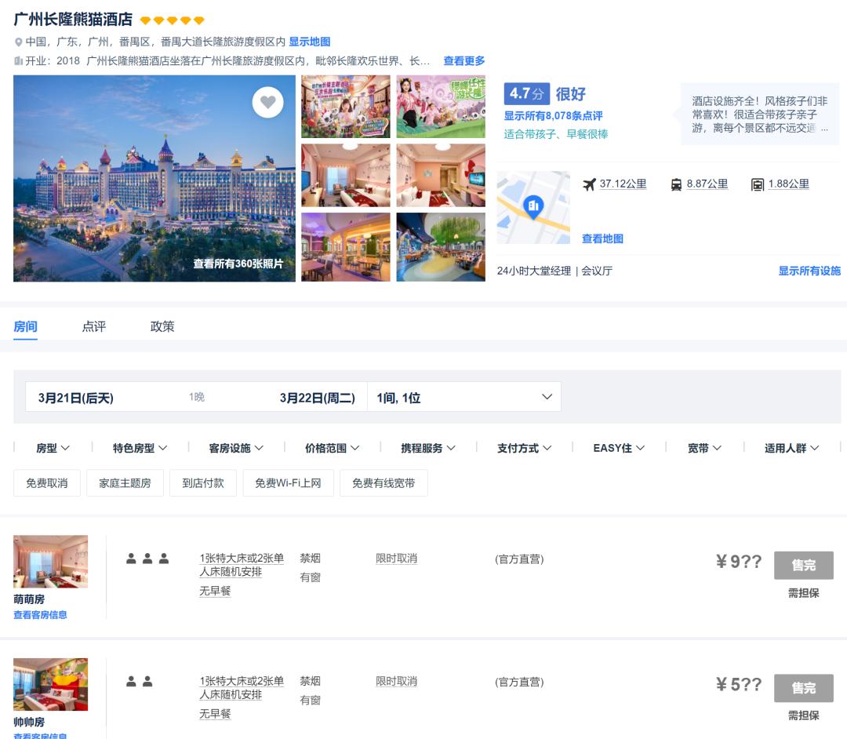Expand the 携程服务 filter dropdown
This screenshot has width=847, height=739.
(x=428, y=448)
